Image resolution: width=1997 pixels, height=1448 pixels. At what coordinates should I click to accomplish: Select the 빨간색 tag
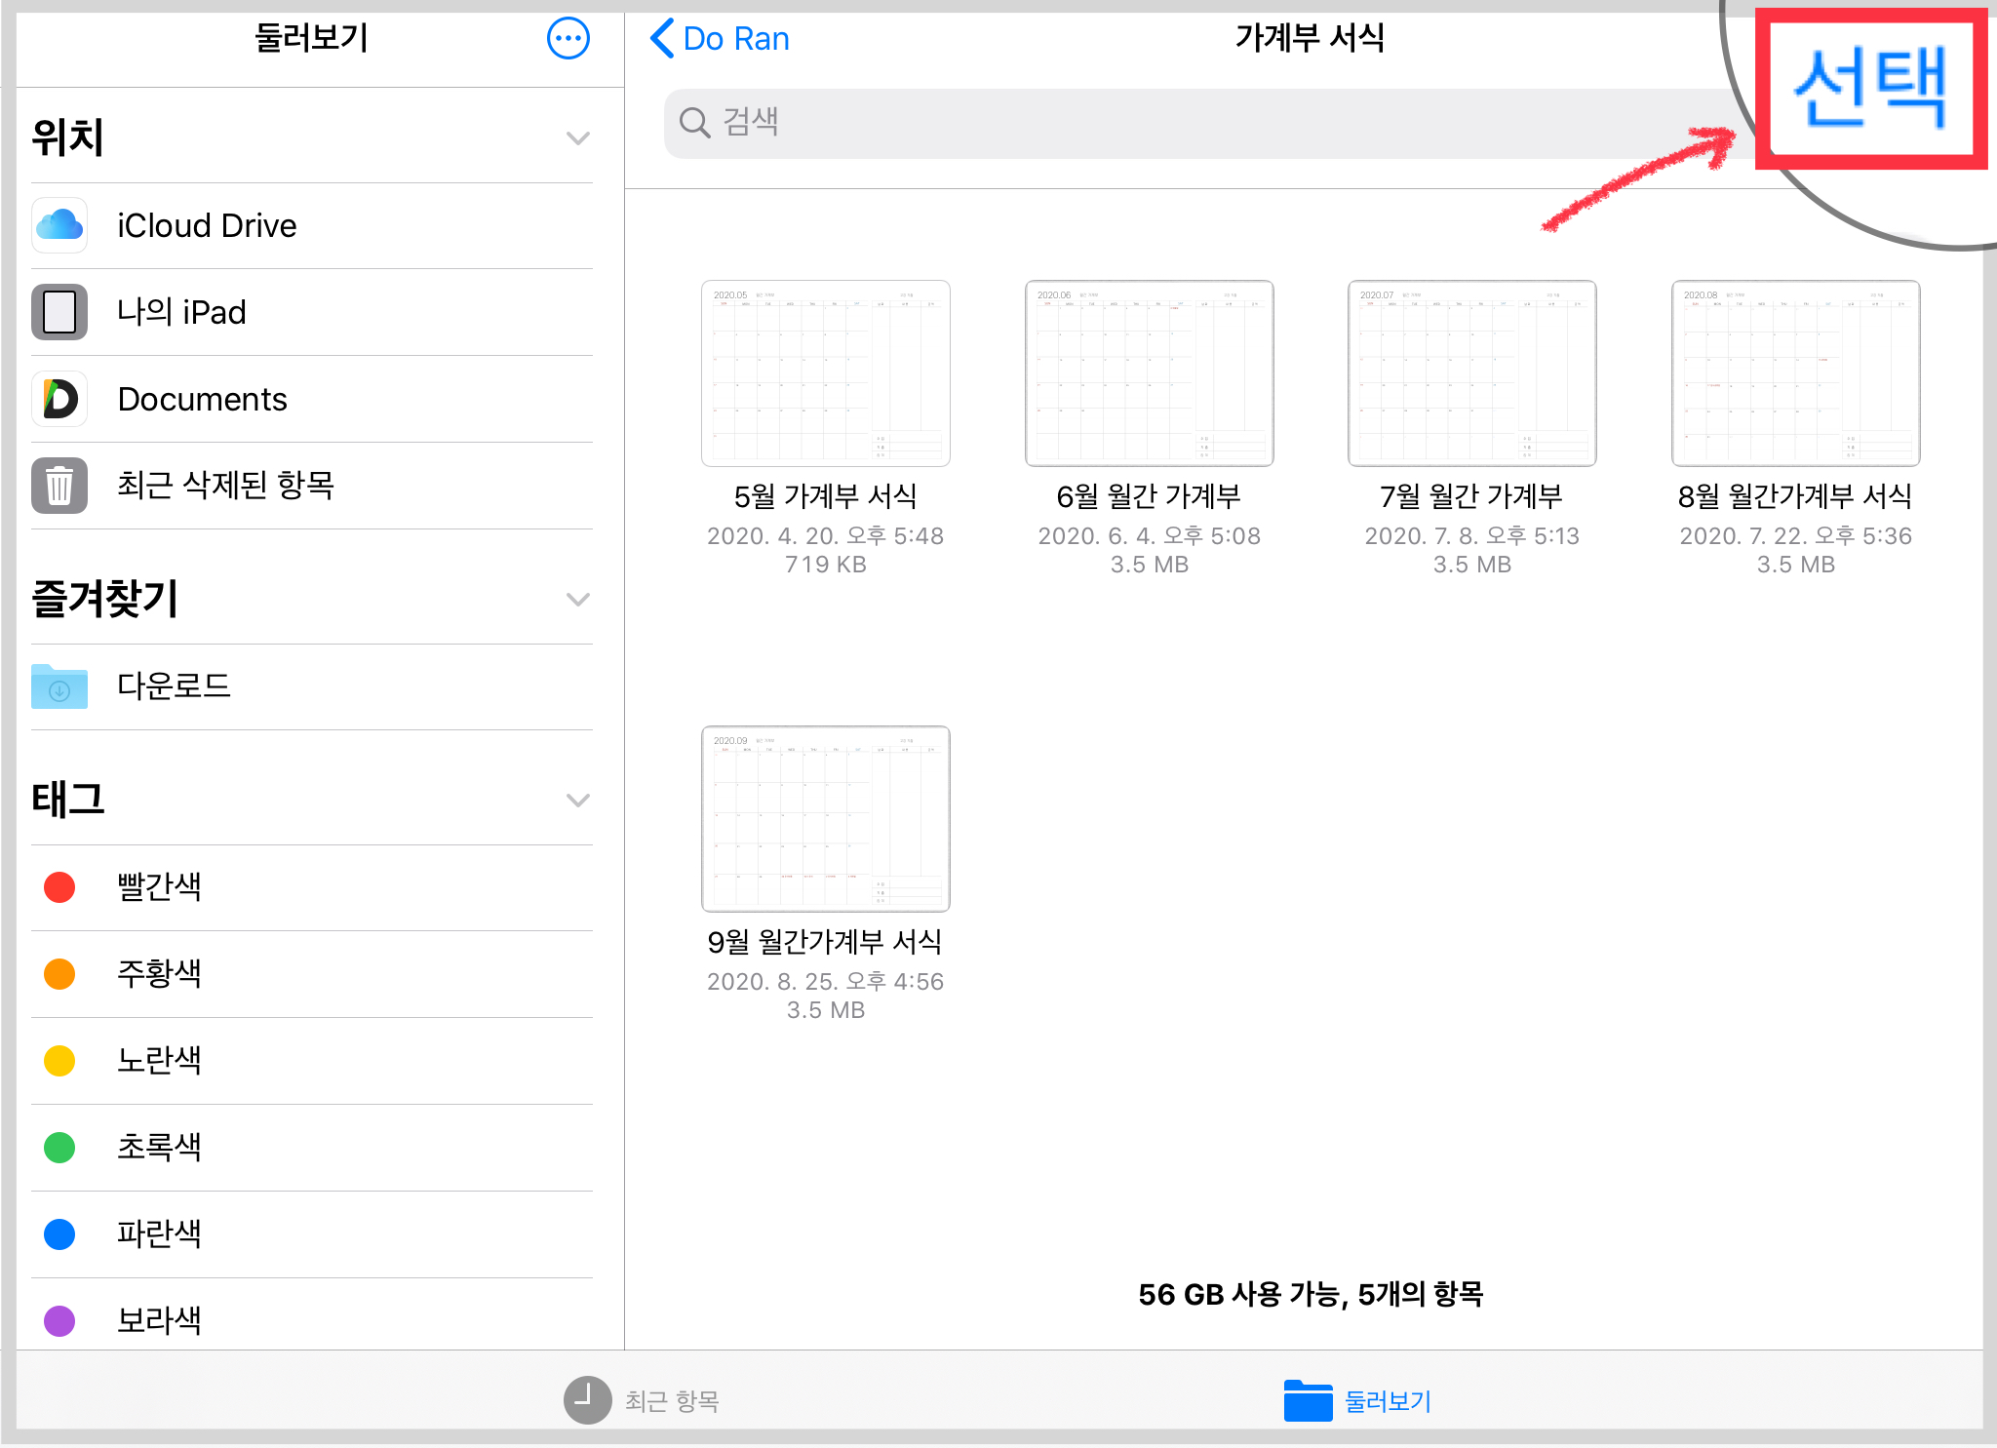pos(159,886)
